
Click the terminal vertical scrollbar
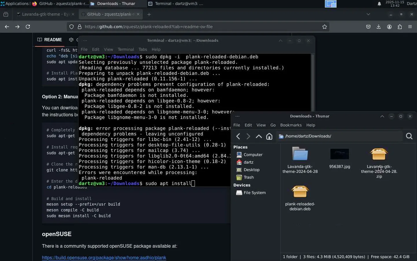(312, 83)
